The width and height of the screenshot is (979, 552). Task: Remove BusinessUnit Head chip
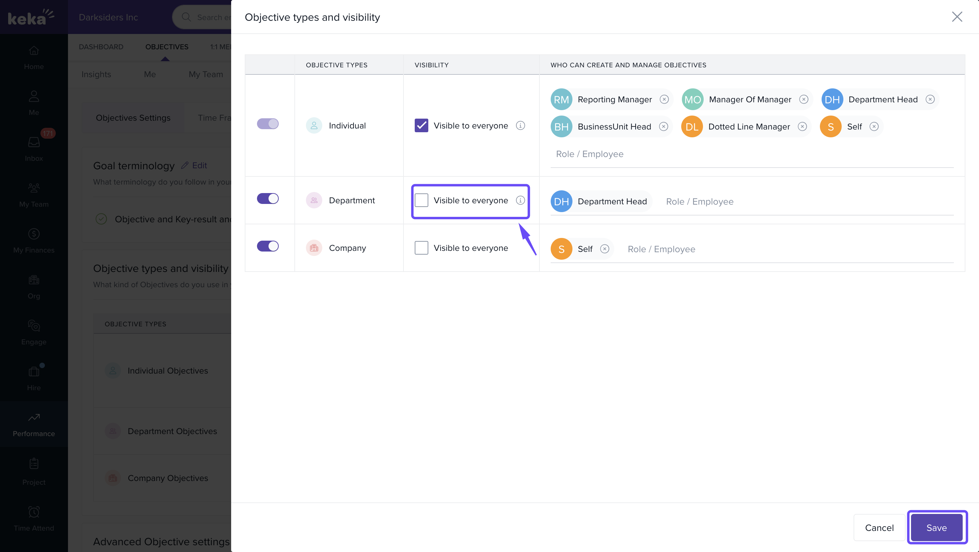tap(663, 126)
